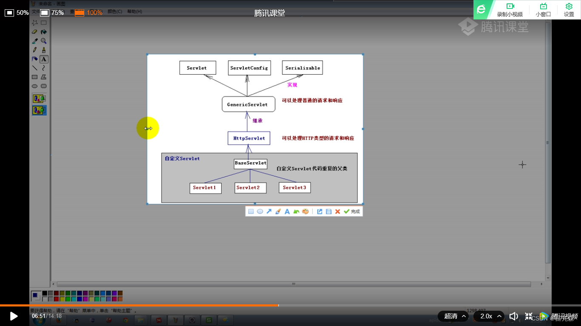The image size is (581, 326).
Task: Click 录制小视频 to record a short video
Action: point(510,10)
